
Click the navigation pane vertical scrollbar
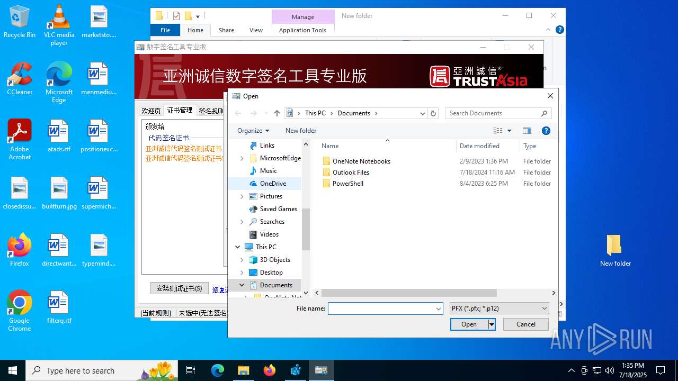click(x=306, y=229)
